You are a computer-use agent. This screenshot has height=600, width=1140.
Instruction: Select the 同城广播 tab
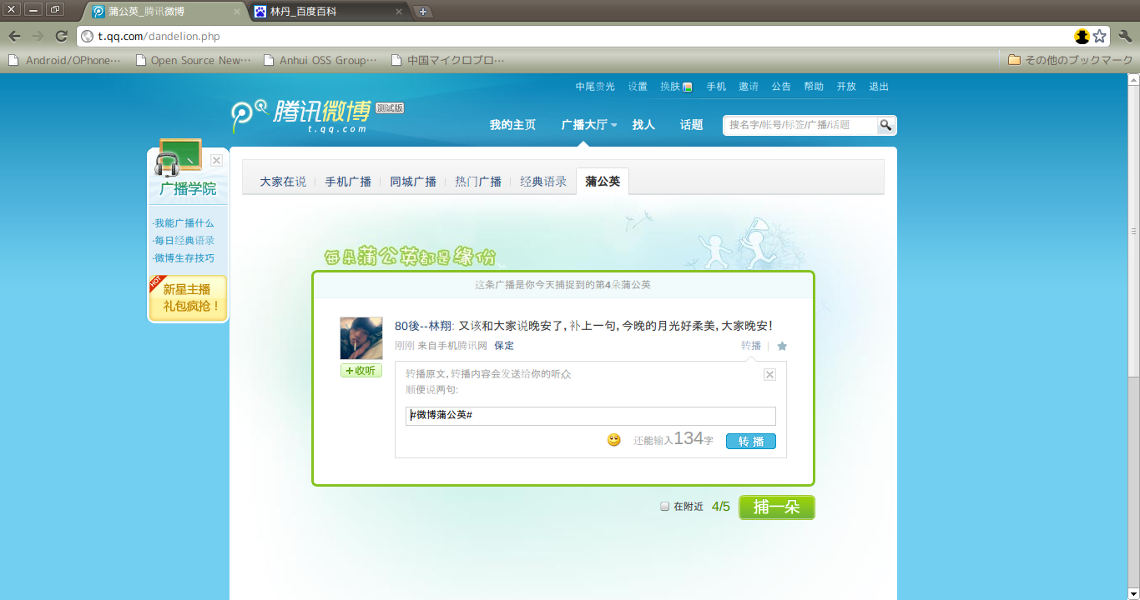(x=413, y=182)
